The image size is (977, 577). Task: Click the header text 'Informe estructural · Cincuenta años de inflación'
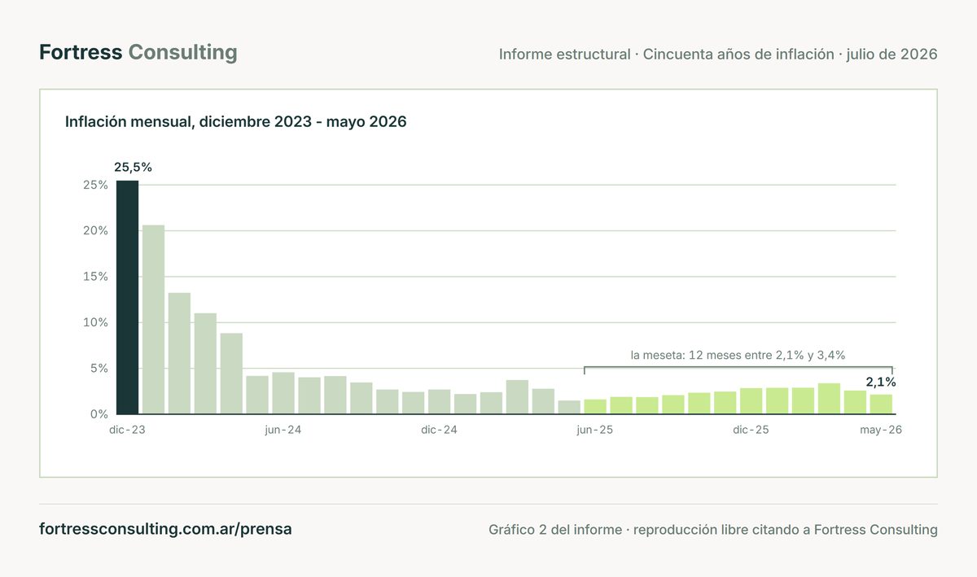point(666,55)
